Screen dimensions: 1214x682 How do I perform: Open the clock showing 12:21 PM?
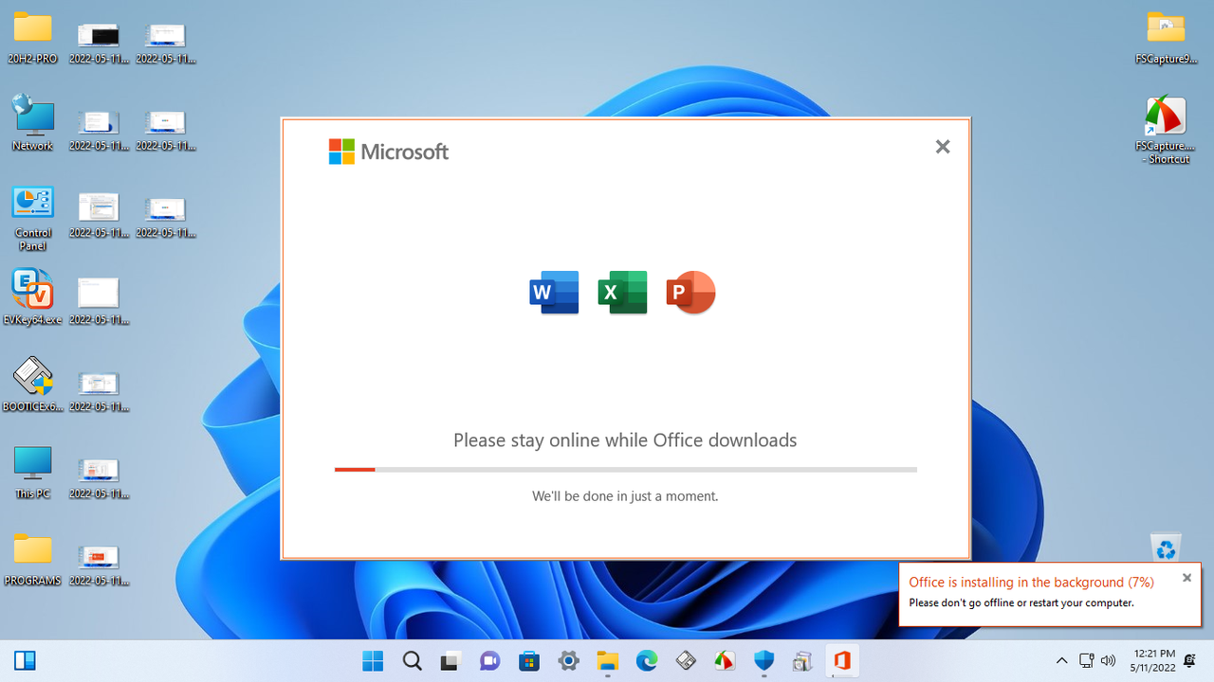point(1154,660)
